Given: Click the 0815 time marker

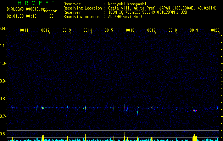Looking at the screenshot, I should pyautogui.click(x=109, y=30).
